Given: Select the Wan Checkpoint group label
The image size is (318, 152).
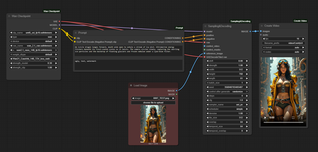Looking at the screenshot, I should click(52, 12).
